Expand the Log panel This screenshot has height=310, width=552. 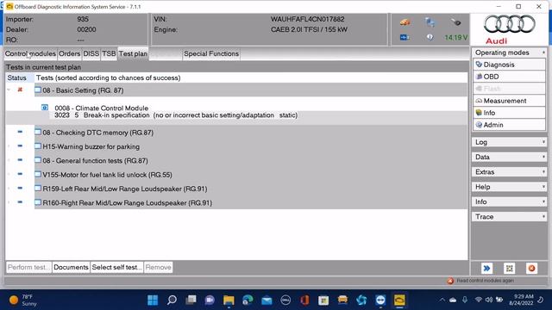(509, 142)
